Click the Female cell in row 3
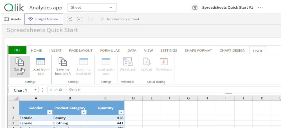 (36, 123)
